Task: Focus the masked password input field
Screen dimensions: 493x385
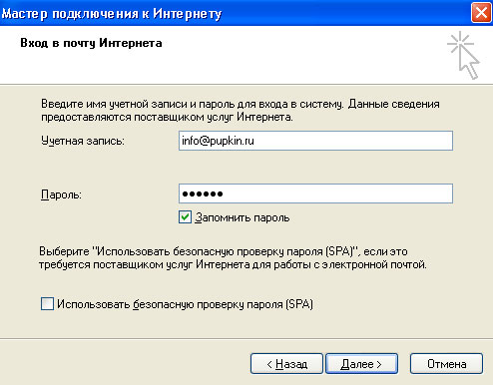Action: tap(315, 193)
